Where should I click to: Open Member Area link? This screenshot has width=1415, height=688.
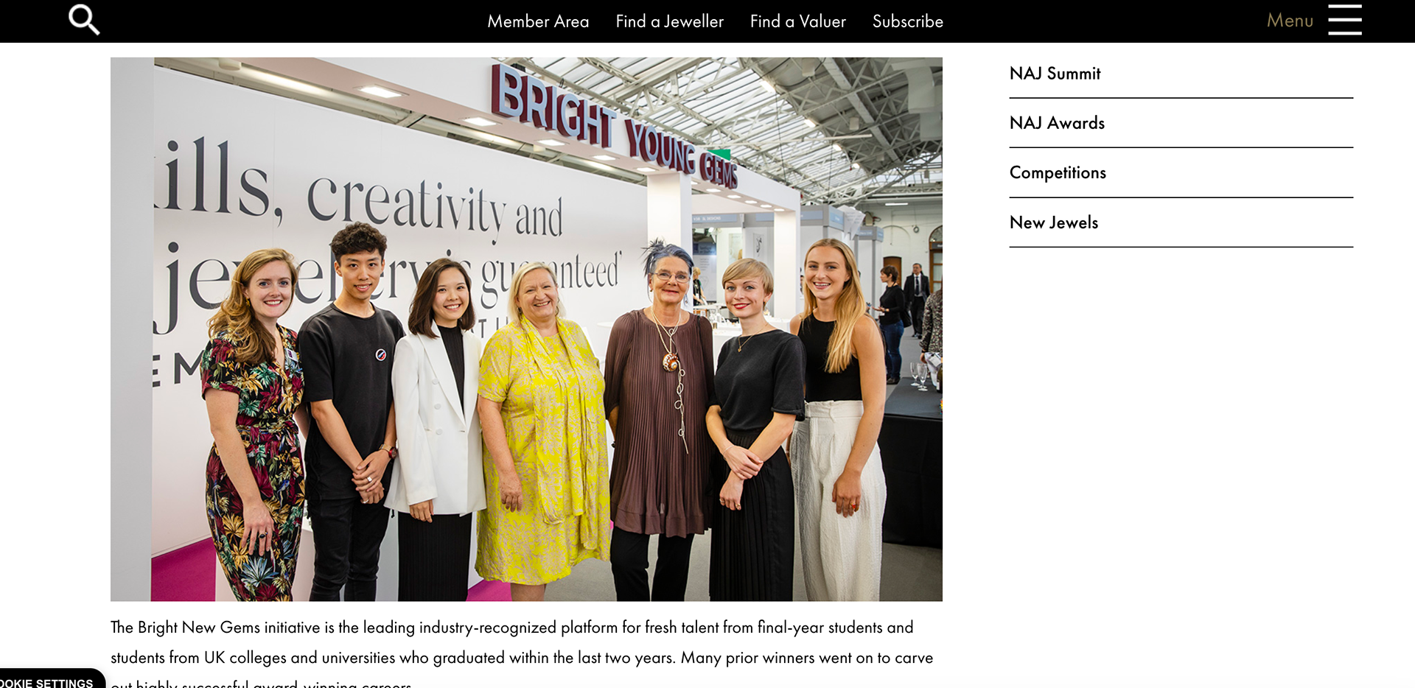538,21
